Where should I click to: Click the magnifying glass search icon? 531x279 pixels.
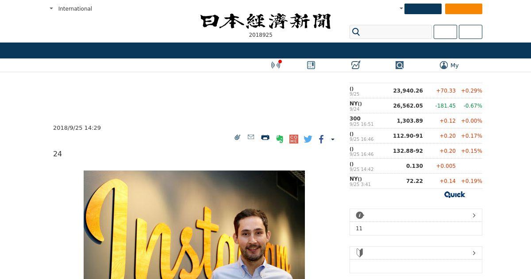tap(356, 32)
